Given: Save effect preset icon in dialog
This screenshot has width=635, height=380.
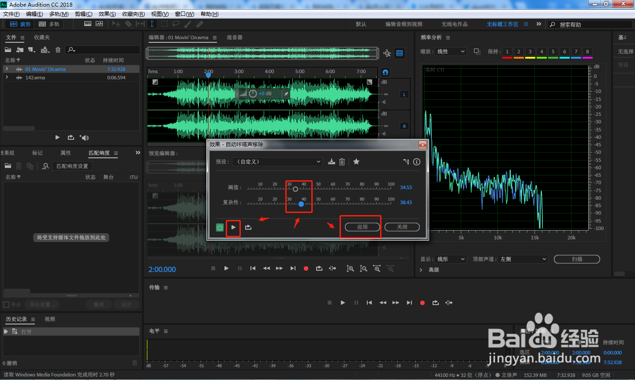Looking at the screenshot, I should [x=332, y=162].
